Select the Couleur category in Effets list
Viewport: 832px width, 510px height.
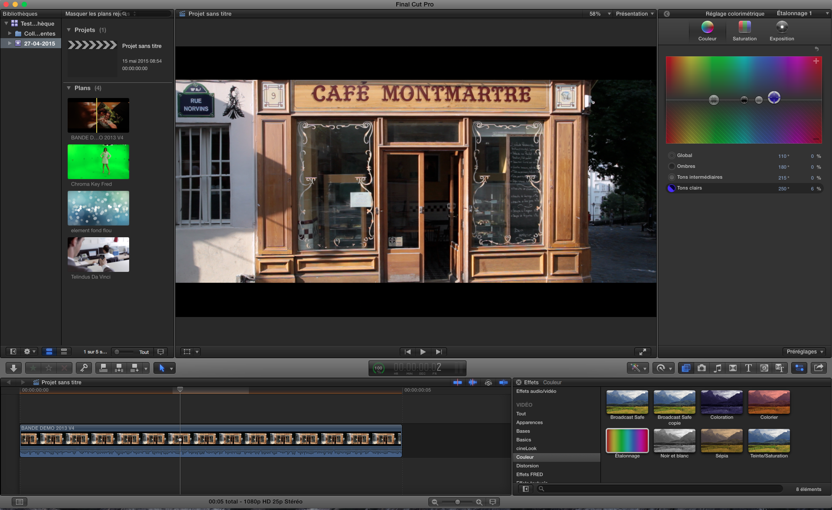525,457
